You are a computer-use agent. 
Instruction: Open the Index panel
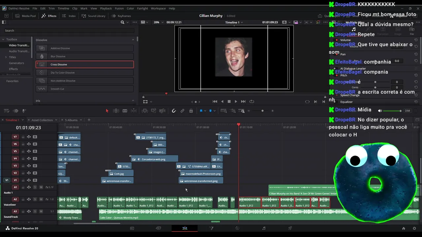[69, 16]
